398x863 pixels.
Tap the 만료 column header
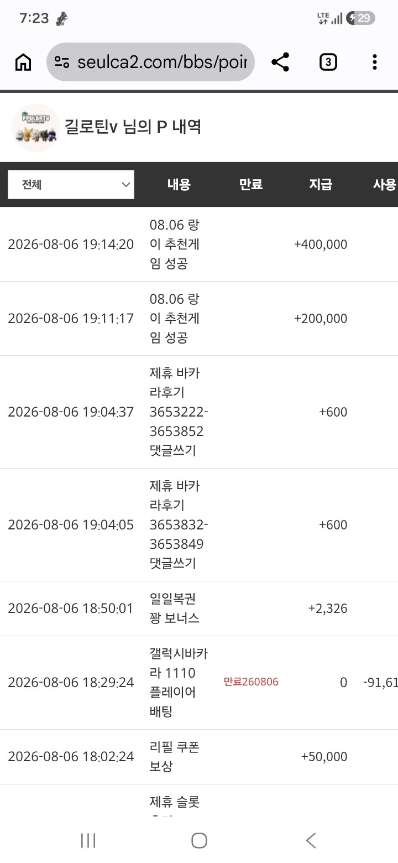[x=250, y=185]
